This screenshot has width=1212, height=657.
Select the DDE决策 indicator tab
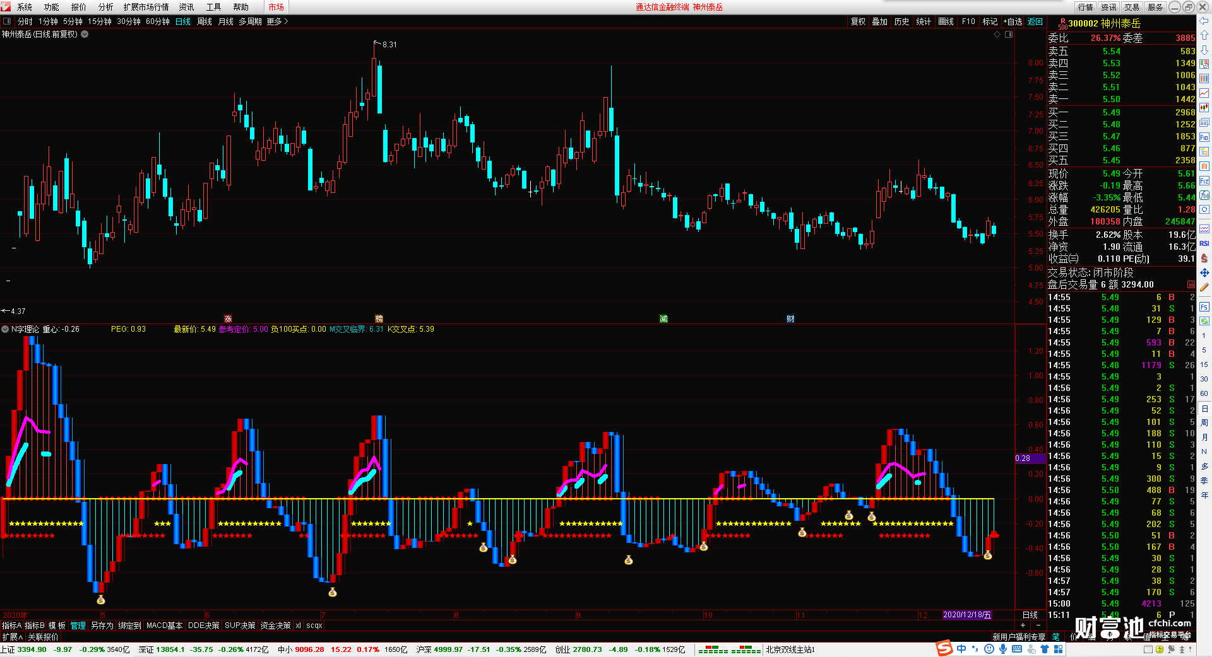point(204,625)
